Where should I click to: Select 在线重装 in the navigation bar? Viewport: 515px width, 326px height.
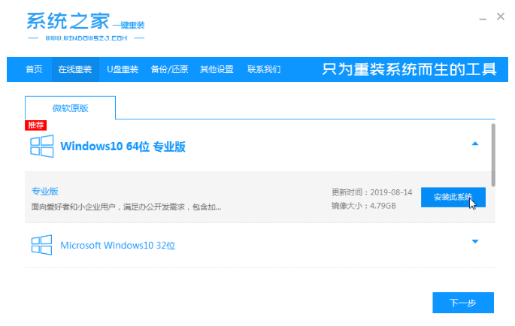(x=75, y=70)
